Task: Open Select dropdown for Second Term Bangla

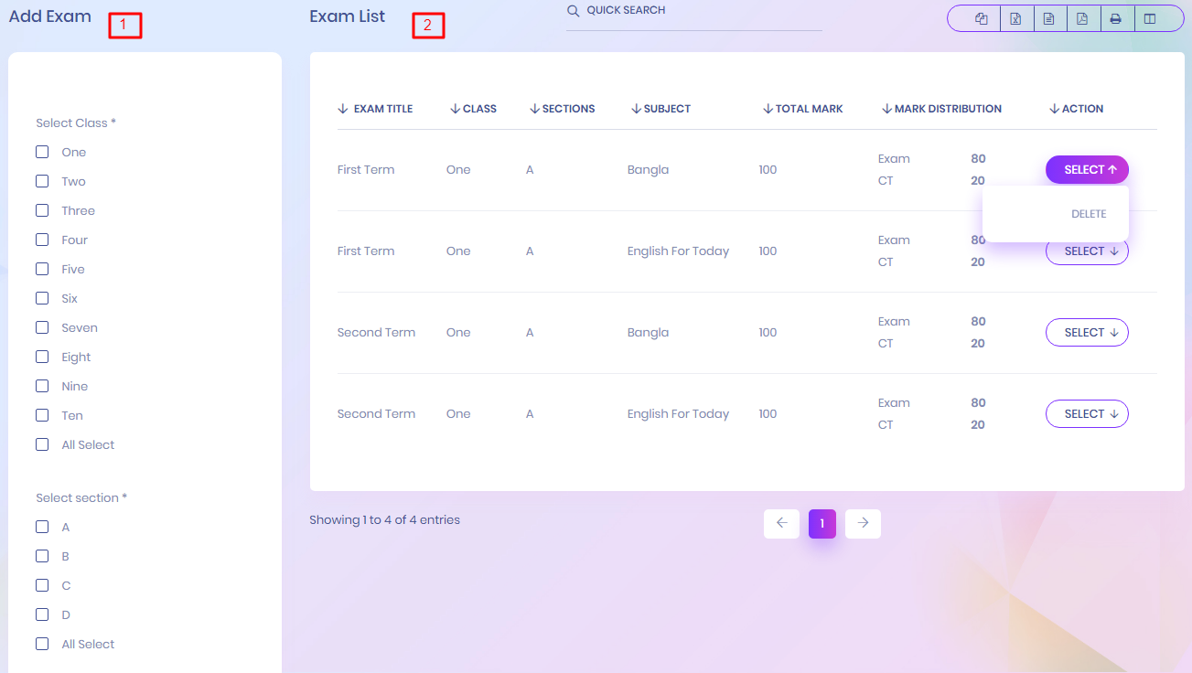Action: pyautogui.click(x=1087, y=333)
